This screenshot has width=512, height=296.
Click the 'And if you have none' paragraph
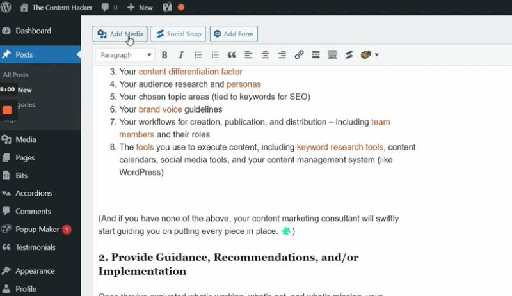(248, 225)
